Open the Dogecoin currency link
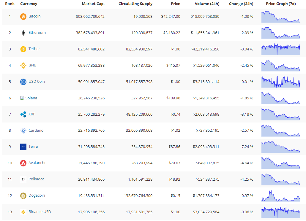Image resolution: width=306 pixels, height=221 pixels. coord(37,195)
